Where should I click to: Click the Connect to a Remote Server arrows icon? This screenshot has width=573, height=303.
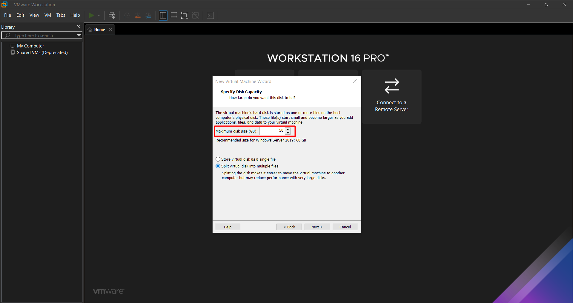coord(392,86)
